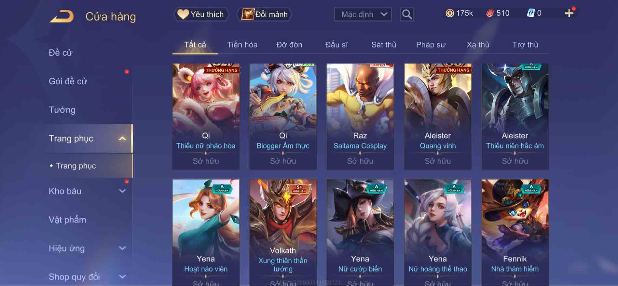Viewport: 618px width, 286px height.
Task: Click the red gem currency icon
Action: tap(490, 13)
